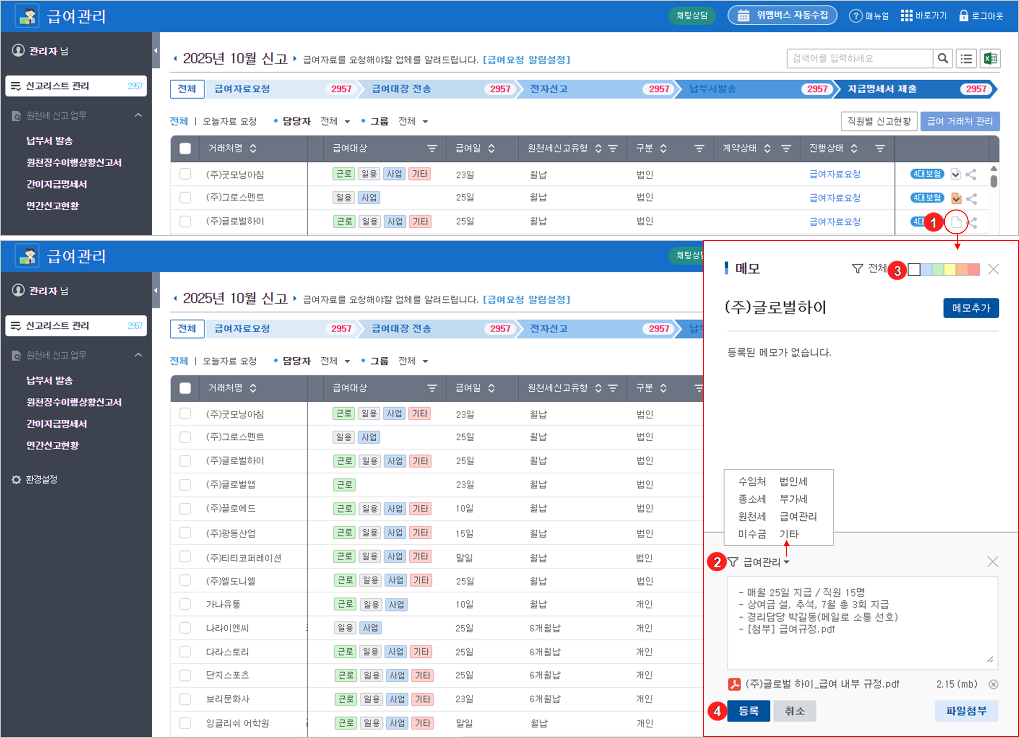Image resolution: width=1019 pixels, height=738 pixels.
Task: Click share icon for (주)그로스멘트 row
Action: tap(971, 198)
